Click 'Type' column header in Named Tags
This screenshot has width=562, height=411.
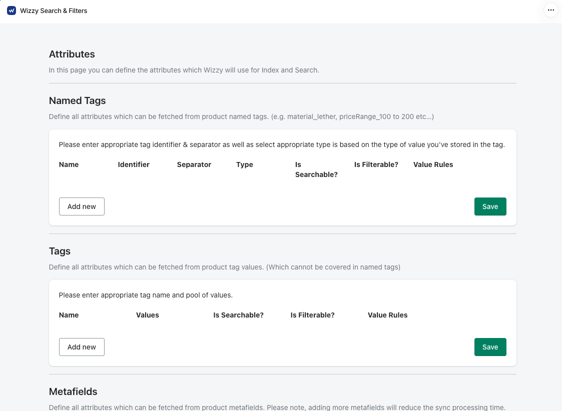click(244, 164)
